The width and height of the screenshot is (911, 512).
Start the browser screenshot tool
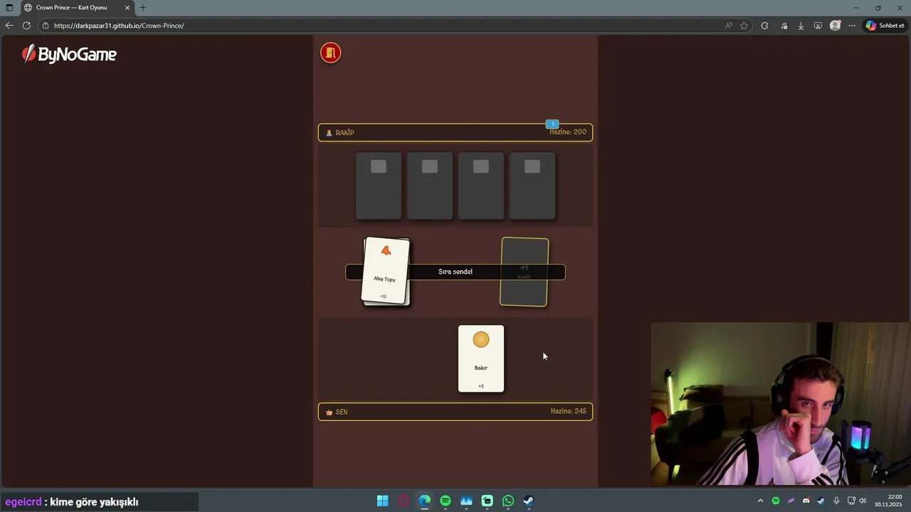click(818, 26)
